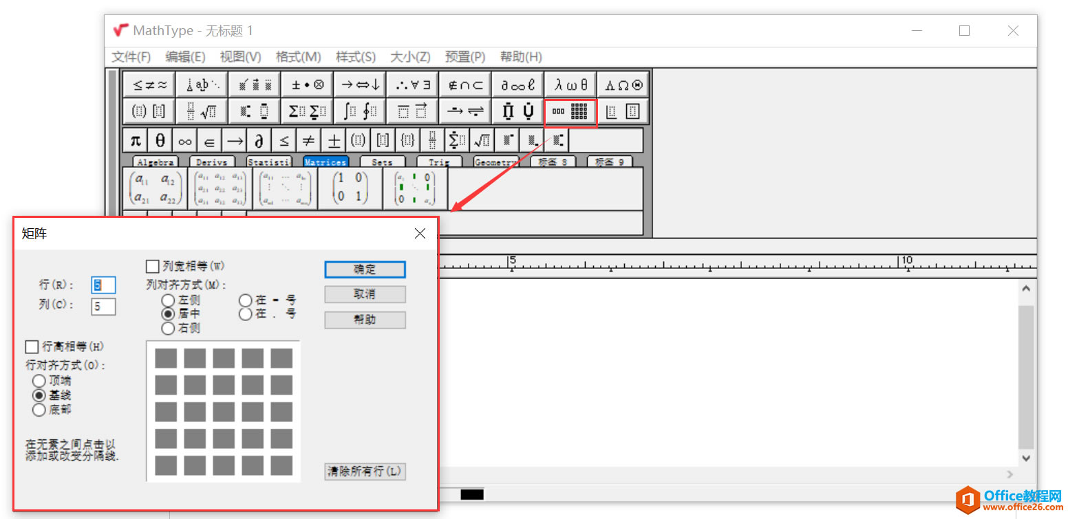Screen dimensions: 1068x519
Task: Insert the partial derivative symbol from the small bar
Action: [x=259, y=140]
